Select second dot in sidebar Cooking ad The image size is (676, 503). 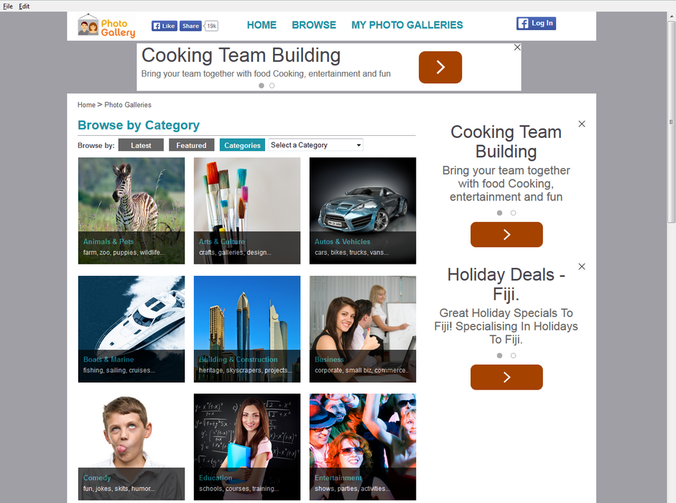pos(513,213)
